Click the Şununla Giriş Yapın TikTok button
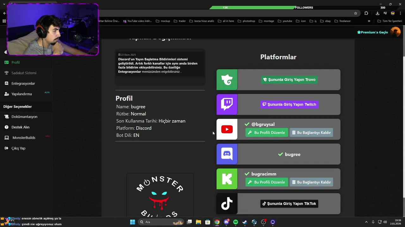 coord(289,204)
